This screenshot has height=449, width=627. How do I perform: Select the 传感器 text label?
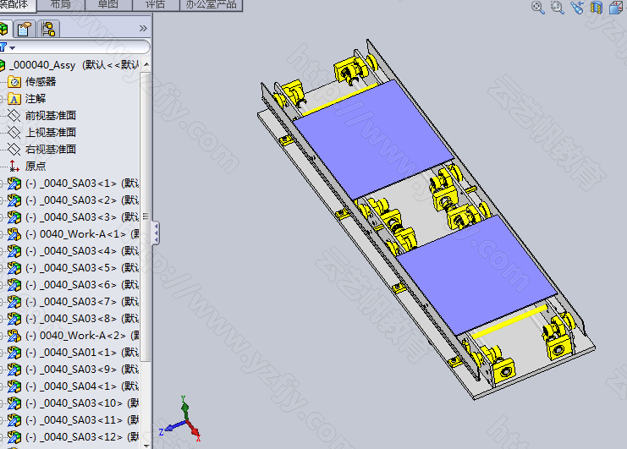41,81
